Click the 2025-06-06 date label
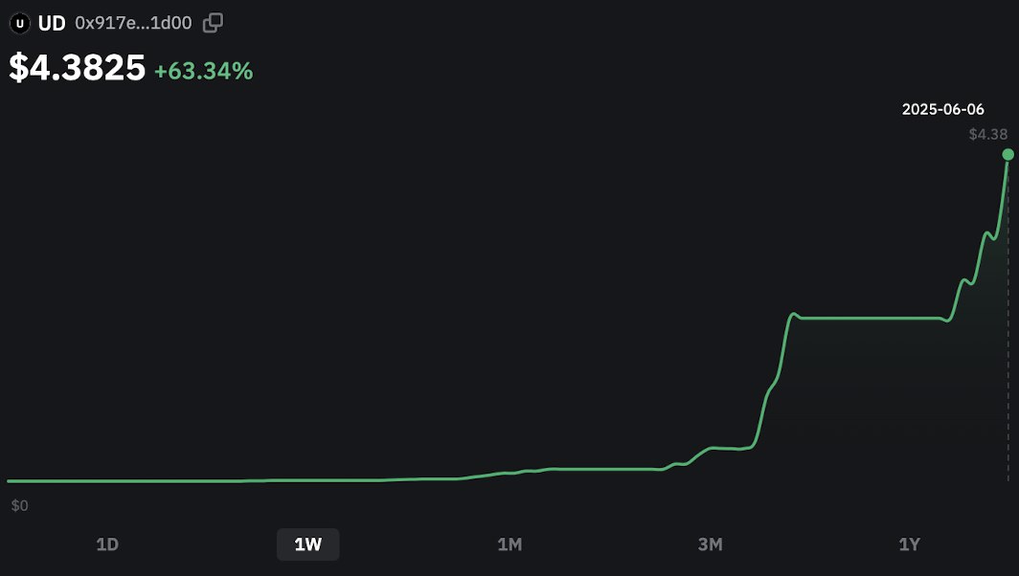Viewport: 1019px width, 576px height. 943,109
